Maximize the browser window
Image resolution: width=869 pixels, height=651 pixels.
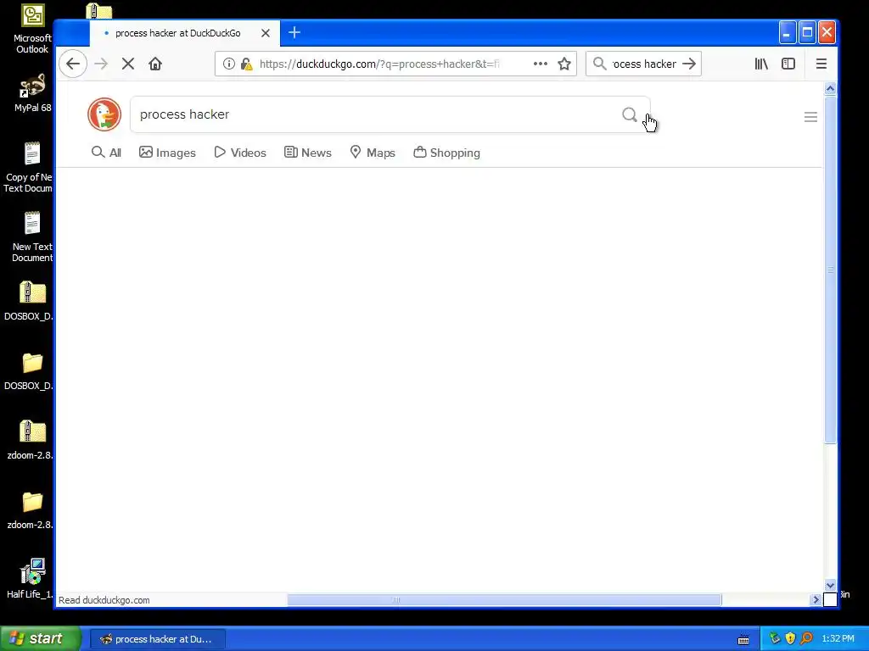[808, 33]
